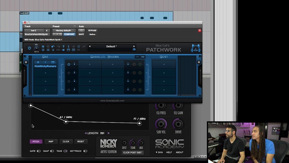
Task: Click the F1 / 45Hz envelope point
Action: click(139, 123)
